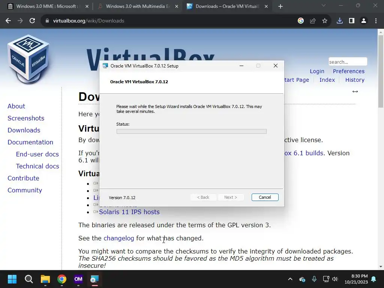
Task: Close the Windows 3.0 with Multimedia tab
Action: [177, 6]
